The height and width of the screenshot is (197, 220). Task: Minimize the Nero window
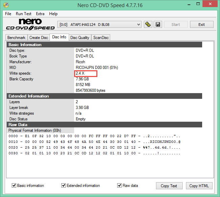tap(189, 4)
